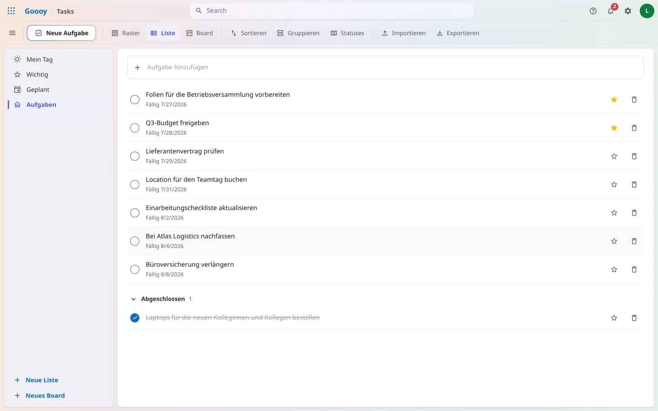Mark 'Q3-Budget freigeben' as complete
This screenshot has height=411, width=658.
[135, 128]
